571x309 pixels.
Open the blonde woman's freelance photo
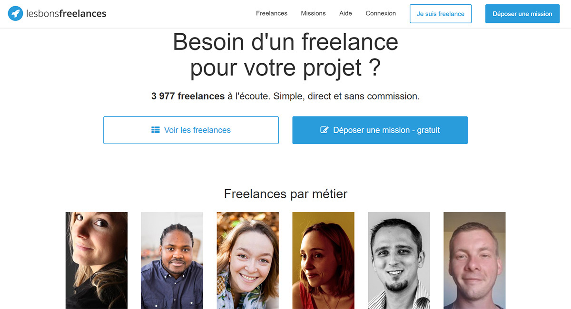tap(97, 260)
